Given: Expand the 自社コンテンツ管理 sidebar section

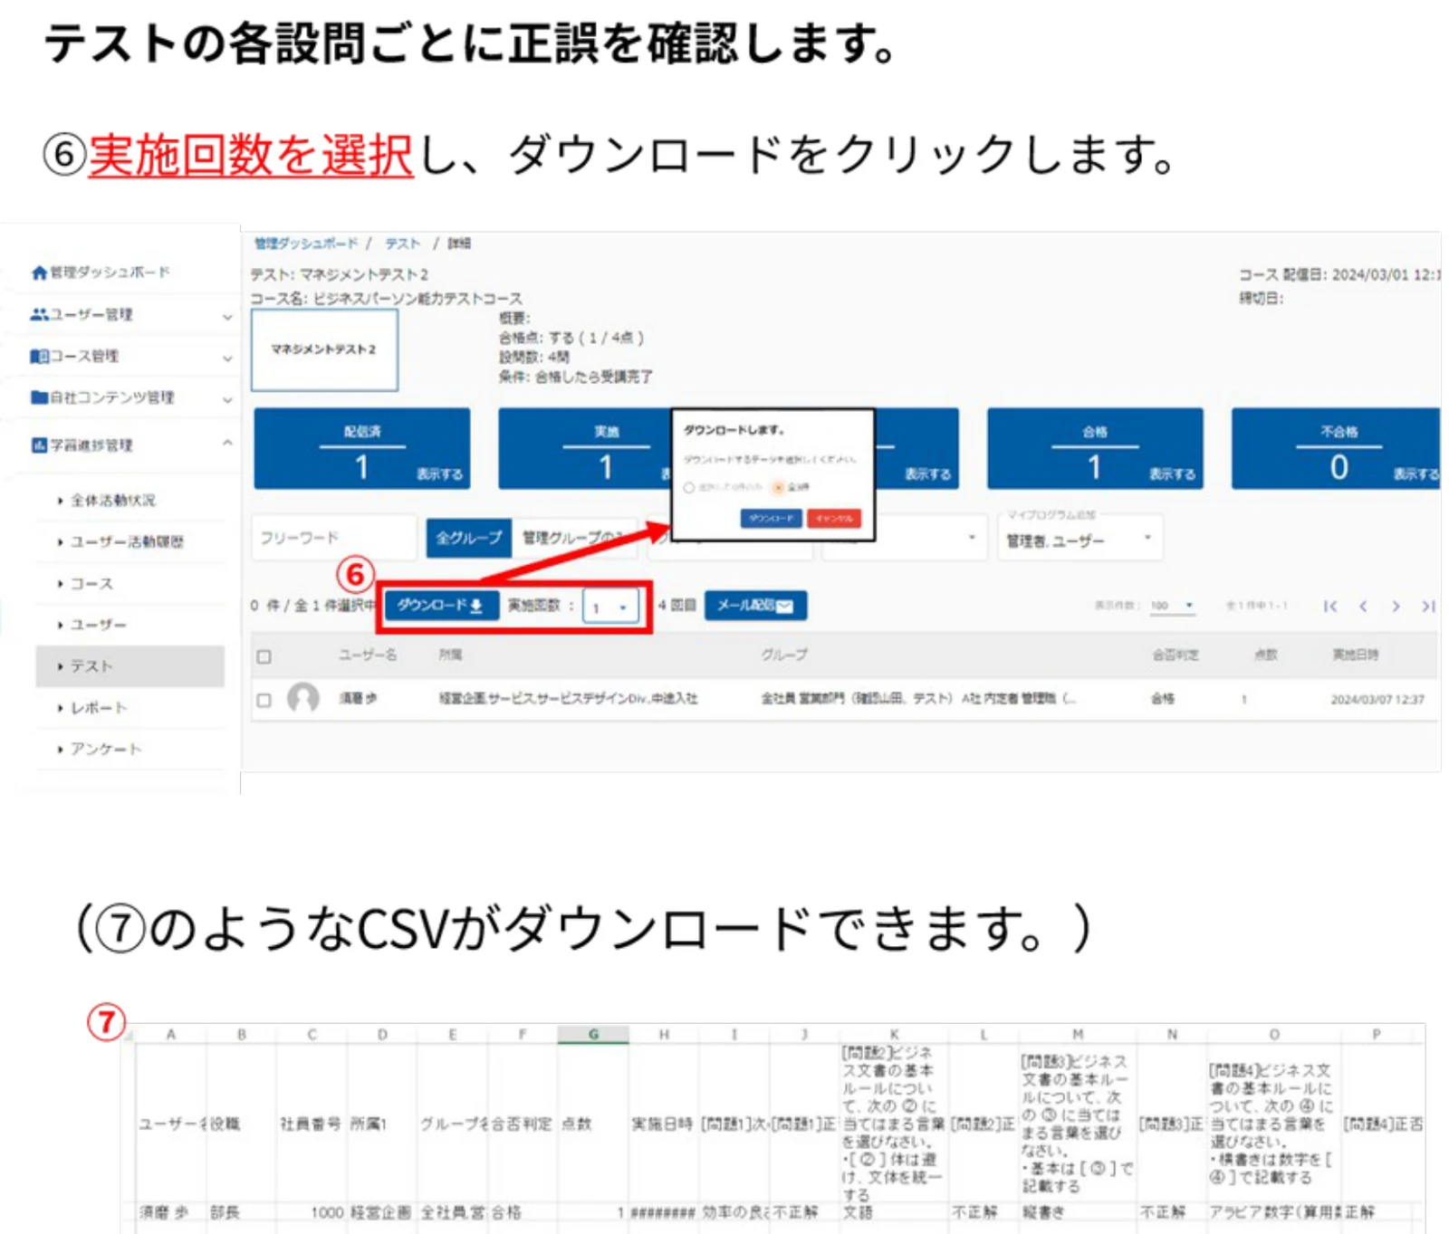Looking at the screenshot, I should point(227,398).
